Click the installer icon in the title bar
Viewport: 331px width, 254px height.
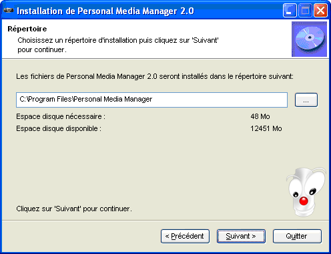pos(9,11)
